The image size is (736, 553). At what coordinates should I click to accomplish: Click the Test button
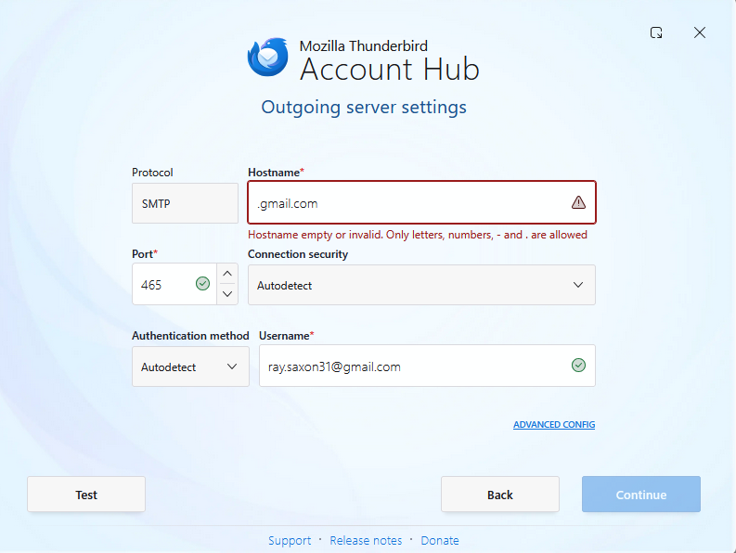[x=86, y=495]
